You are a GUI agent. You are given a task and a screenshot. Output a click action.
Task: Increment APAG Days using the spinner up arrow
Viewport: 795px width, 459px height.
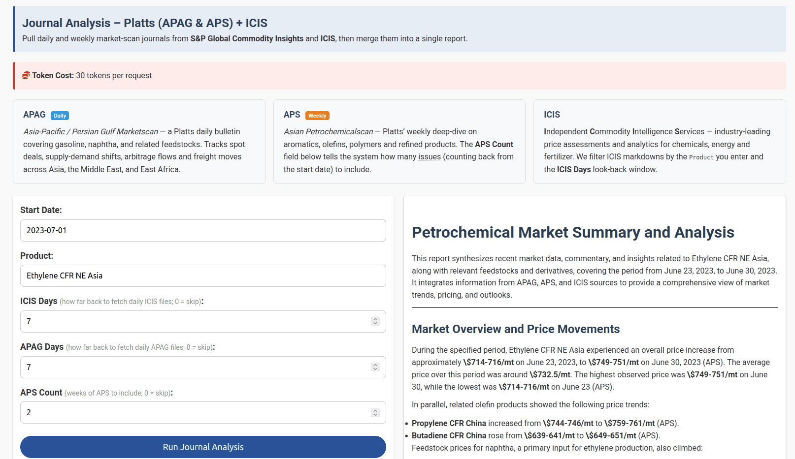375,365
